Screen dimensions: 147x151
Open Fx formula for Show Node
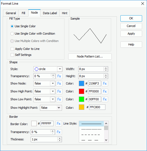[x=59, y=83]
